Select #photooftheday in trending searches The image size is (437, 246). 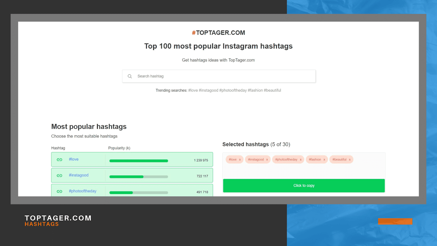tap(233, 90)
